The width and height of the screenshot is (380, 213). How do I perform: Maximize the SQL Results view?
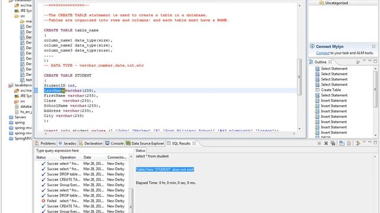tap(375, 143)
